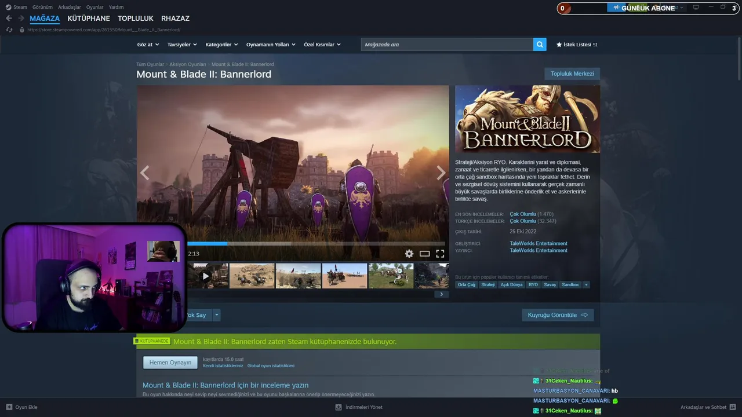Open video settings gear icon

tap(409, 254)
